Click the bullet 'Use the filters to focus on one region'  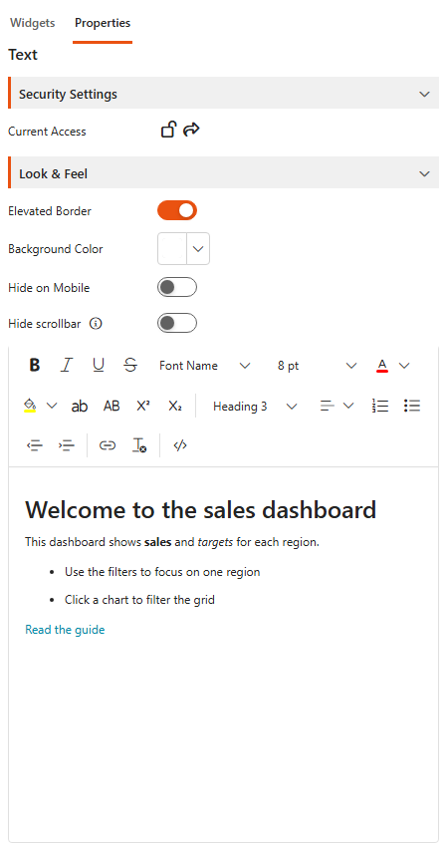click(162, 572)
